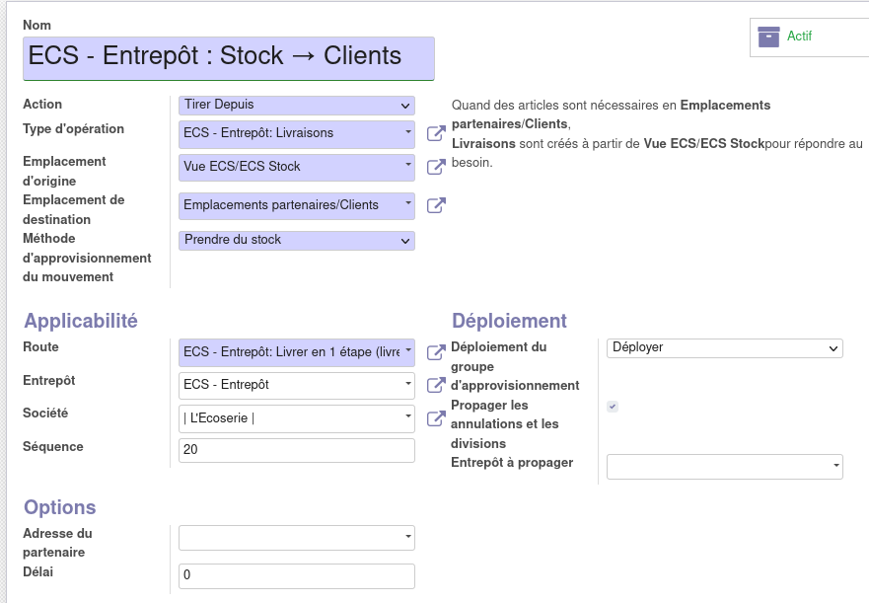Open external link icon beside Route field
The height and width of the screenshot is (603, 869).
435,352
